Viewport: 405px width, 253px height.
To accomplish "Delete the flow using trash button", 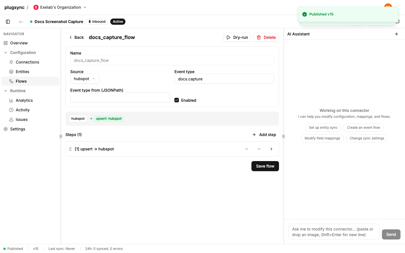I will click(266, 37).
